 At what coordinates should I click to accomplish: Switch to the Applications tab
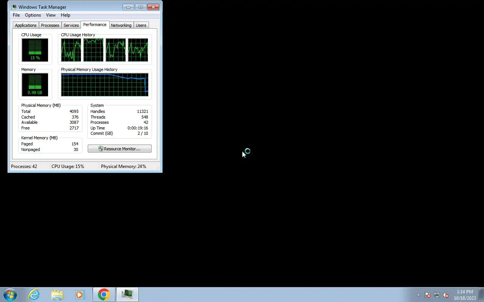[x=26, y=25]
